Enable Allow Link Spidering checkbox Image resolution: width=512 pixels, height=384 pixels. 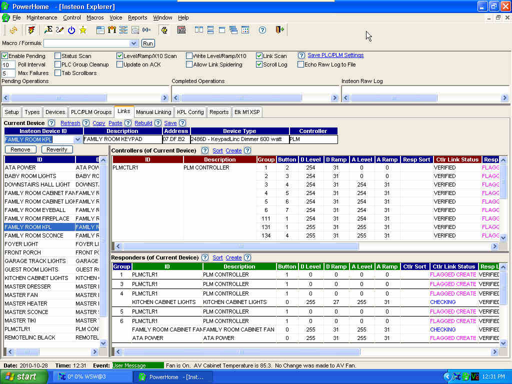189,64
